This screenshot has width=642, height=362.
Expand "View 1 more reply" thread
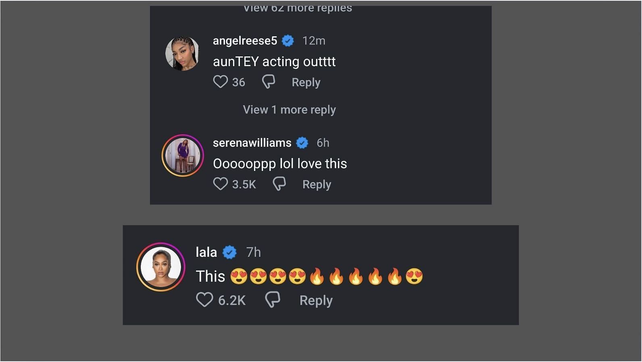[289, 110]
